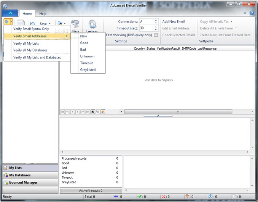258x202 pixels.
Task: Choose Verify all My Lists and Databases
Action: [38, 58]
